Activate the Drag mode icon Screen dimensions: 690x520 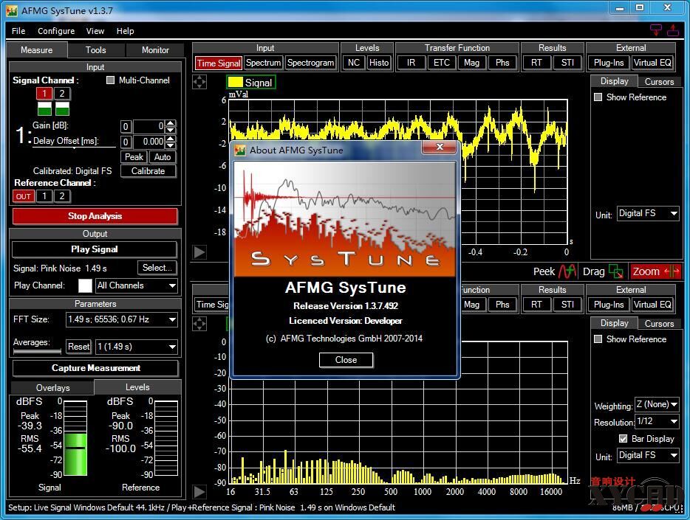[615, 271]
